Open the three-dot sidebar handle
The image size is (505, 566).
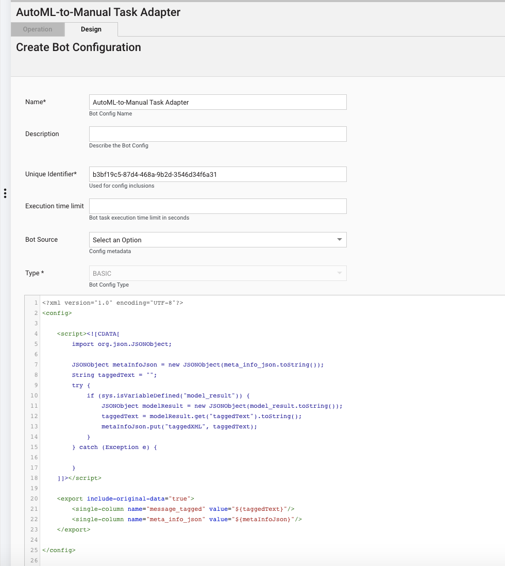(x=5, y=193)
